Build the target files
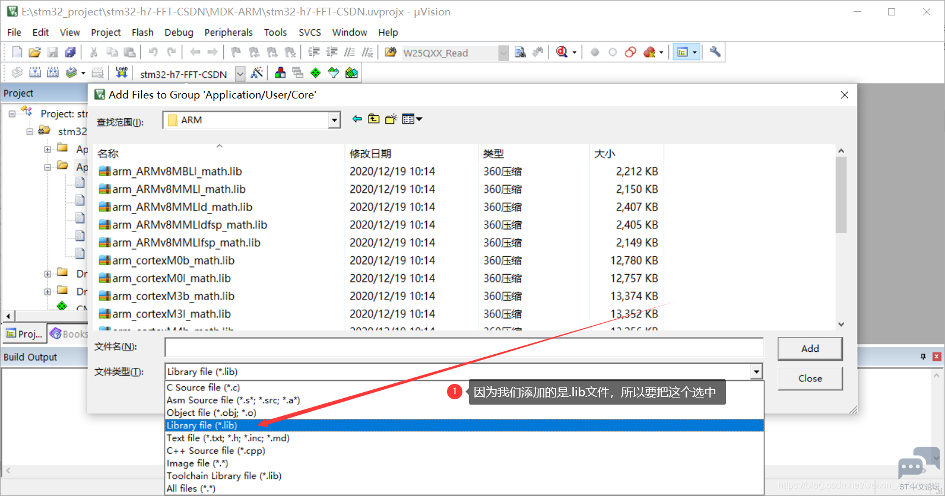Viewport: 945px width, 496px height. pos(35,73)
